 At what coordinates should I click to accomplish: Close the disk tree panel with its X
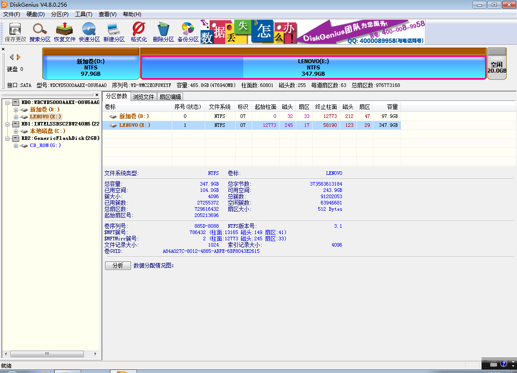tap(97, 95)
